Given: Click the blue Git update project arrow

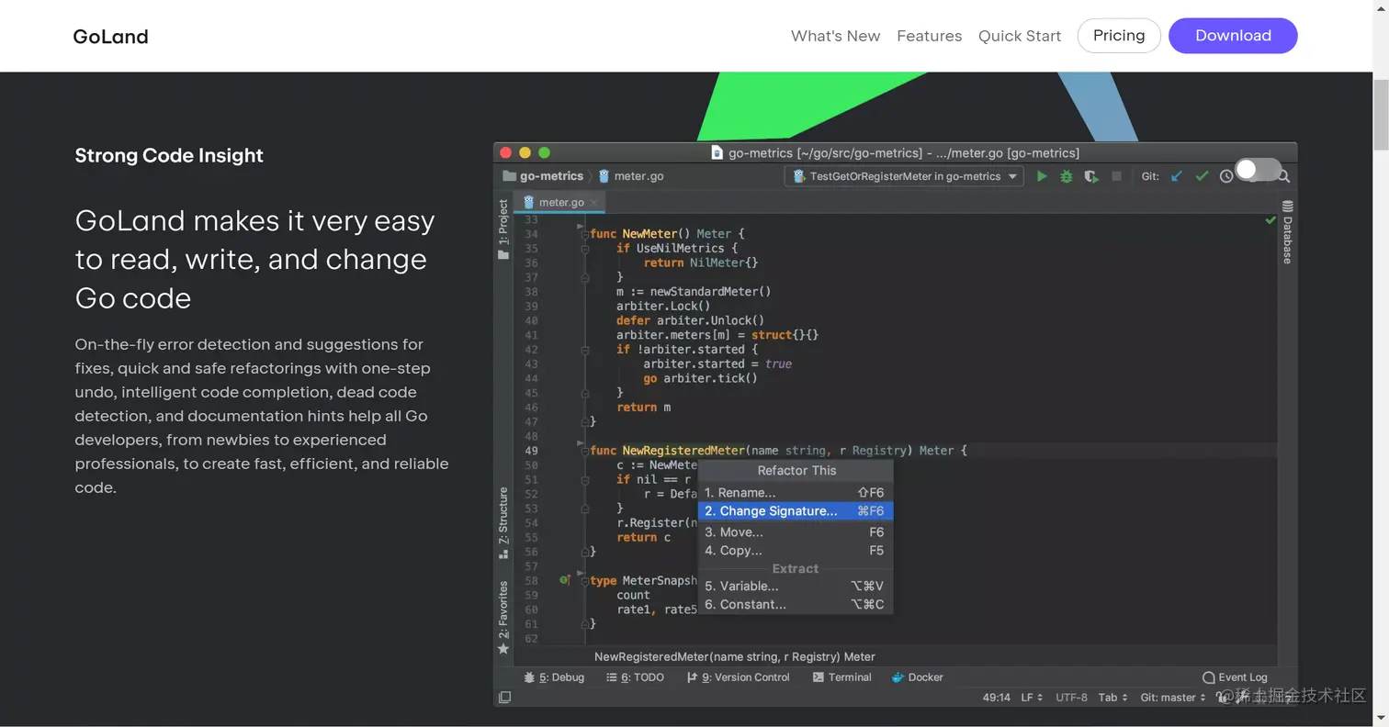Looking at the screenshot, I should pos(1176,176).
